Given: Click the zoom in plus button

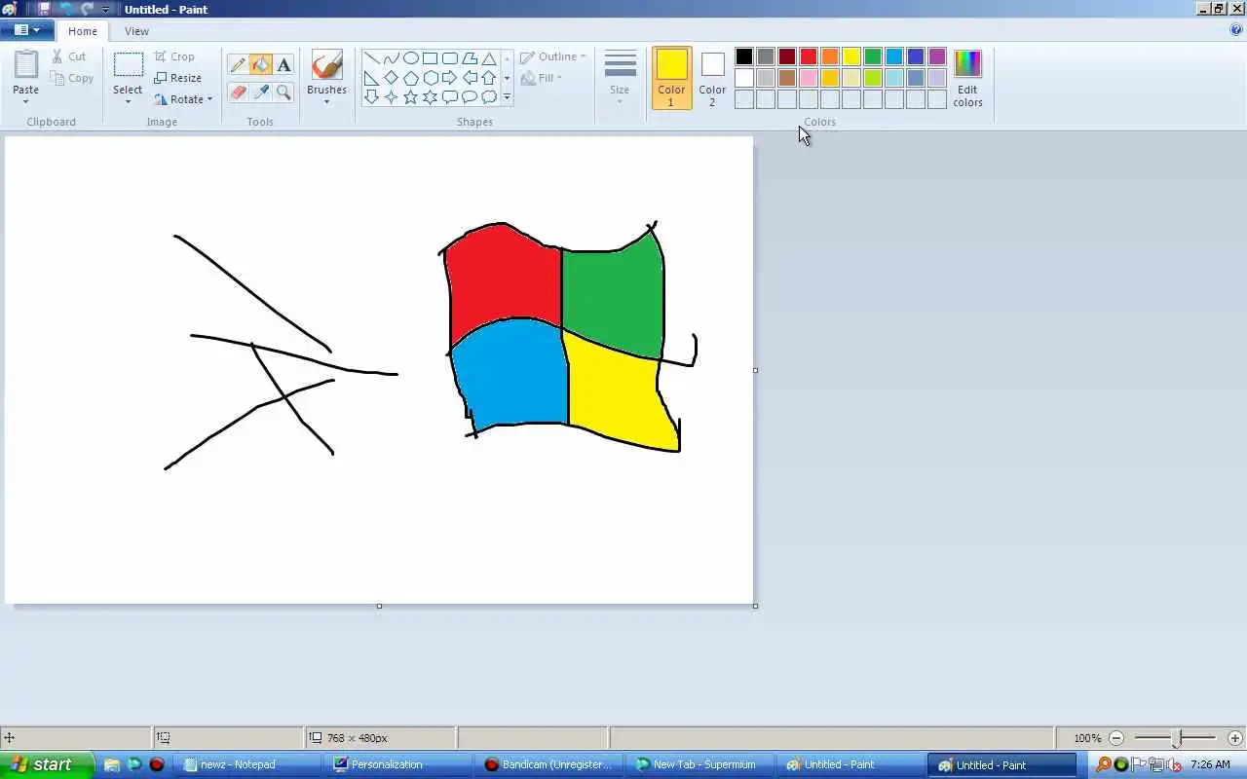Looking at the screenshot, I should pyautogui.click(x=1235, y=738).
